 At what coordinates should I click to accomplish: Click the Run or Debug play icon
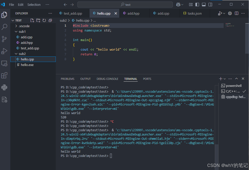(220, 13)
